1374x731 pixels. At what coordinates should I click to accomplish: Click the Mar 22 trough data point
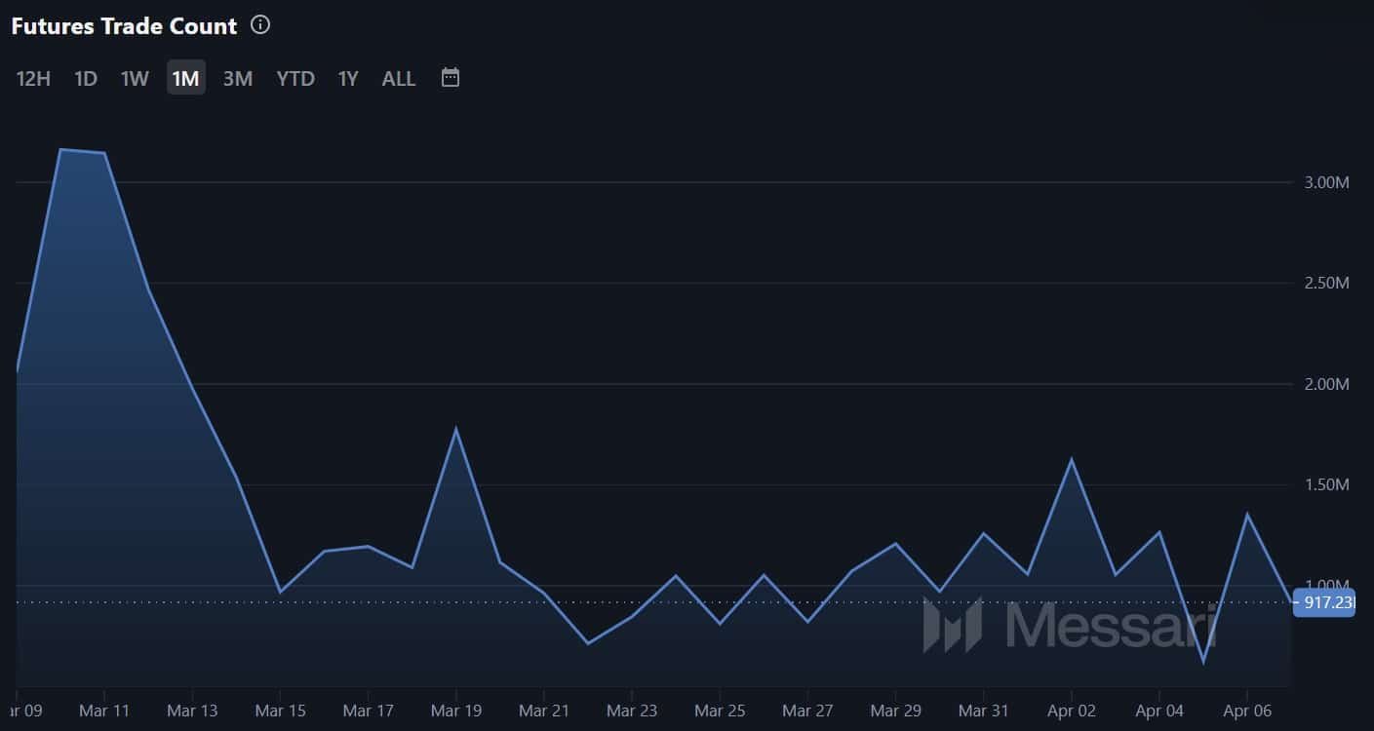click(588, 643)
